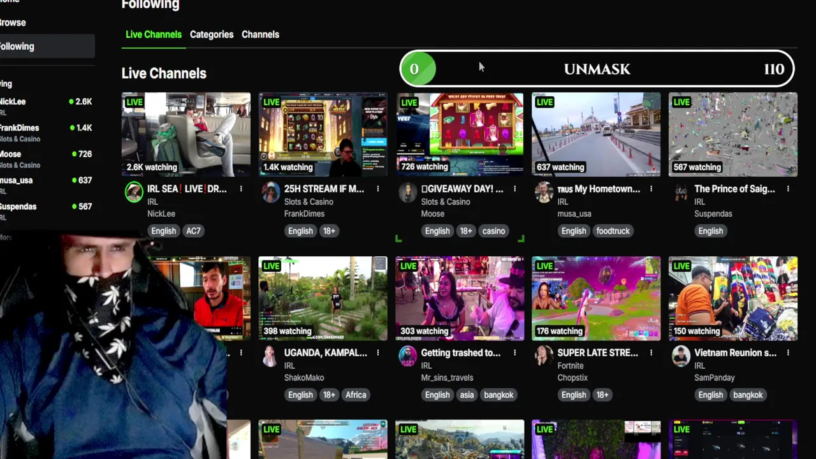Viewport: 816px width, 459px height.
Task: Open Fortnite category under SUPER LATE STREAM
Action: point(571,365)
